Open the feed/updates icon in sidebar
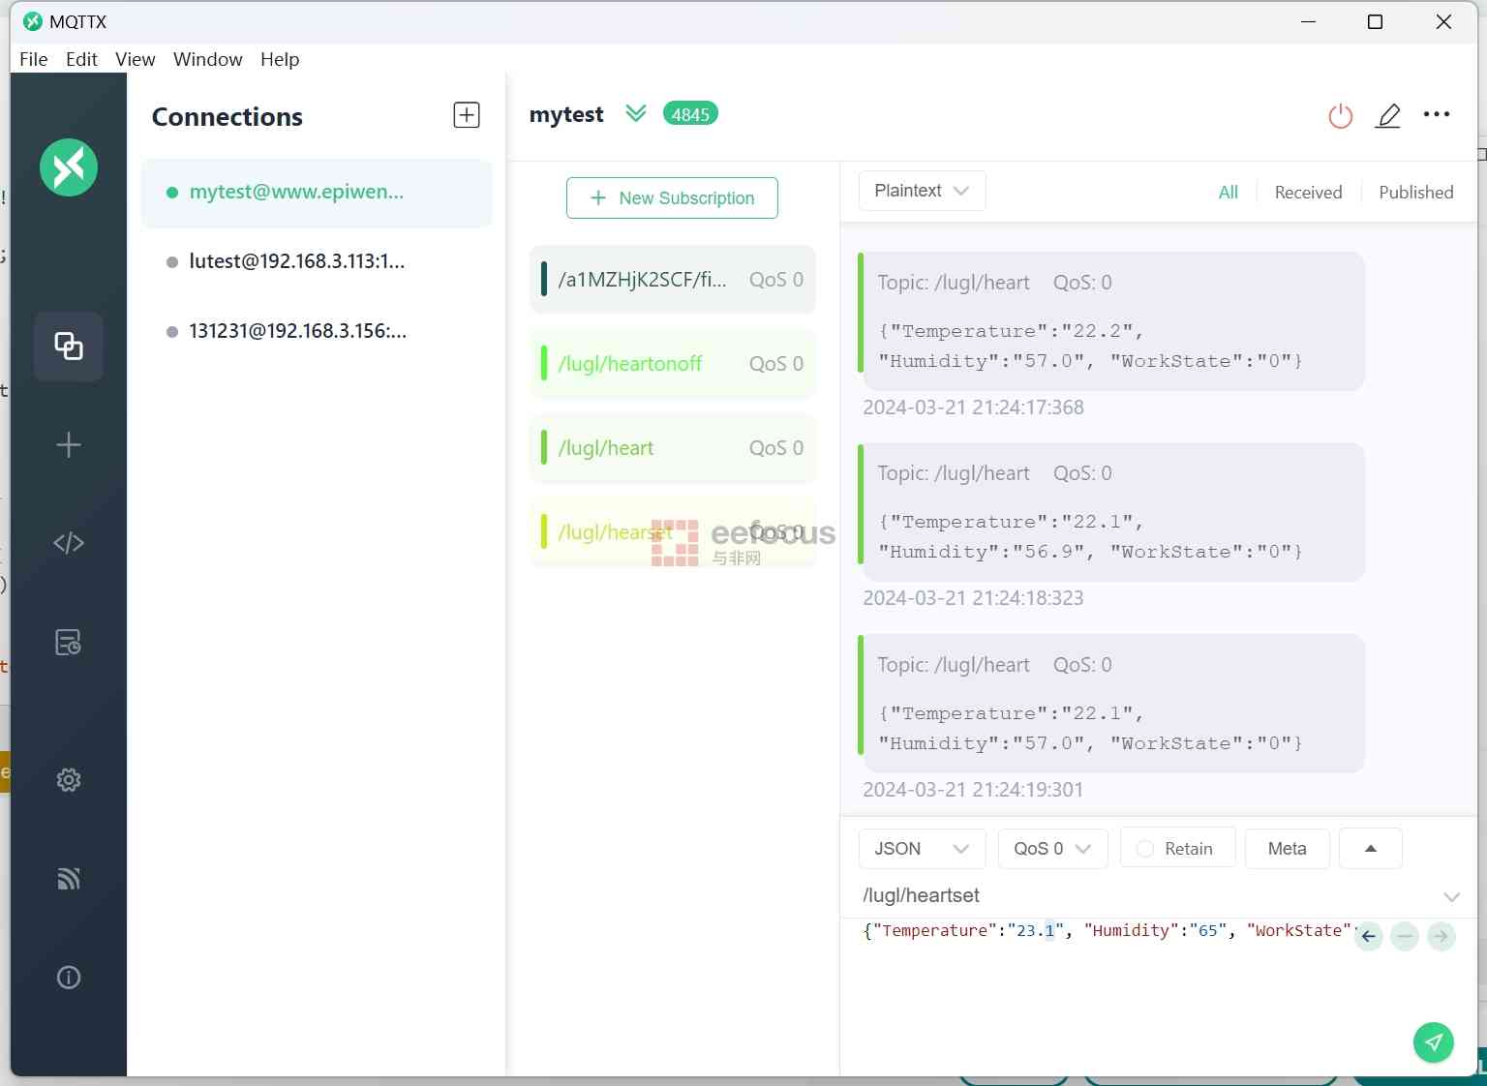The height and width of the screenshot is (1086, 1487). pyautogui.click(x=69, y=879)
